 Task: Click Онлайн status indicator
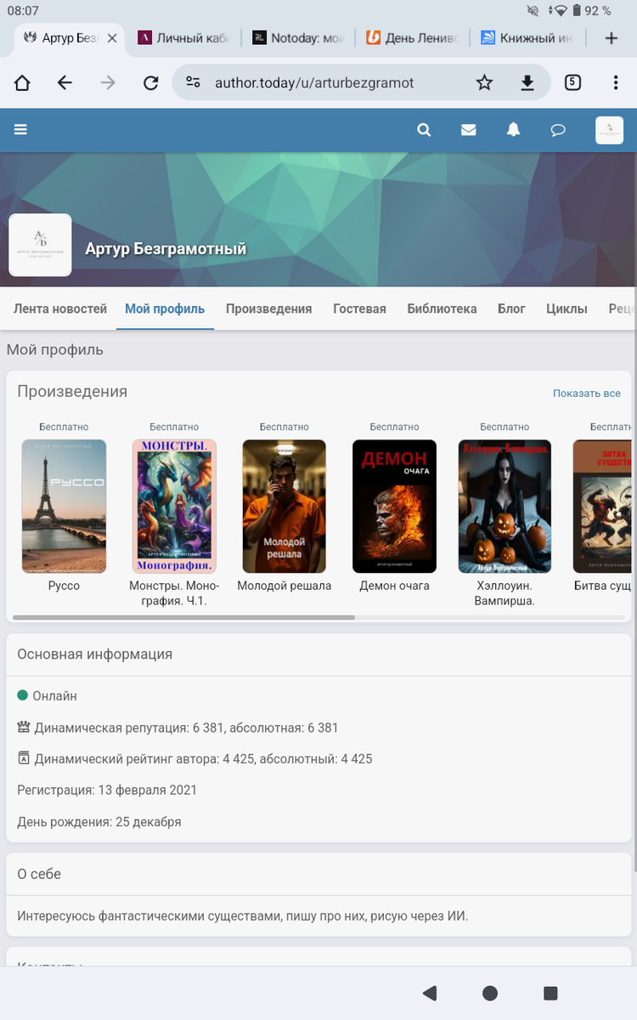coord(48,696)
